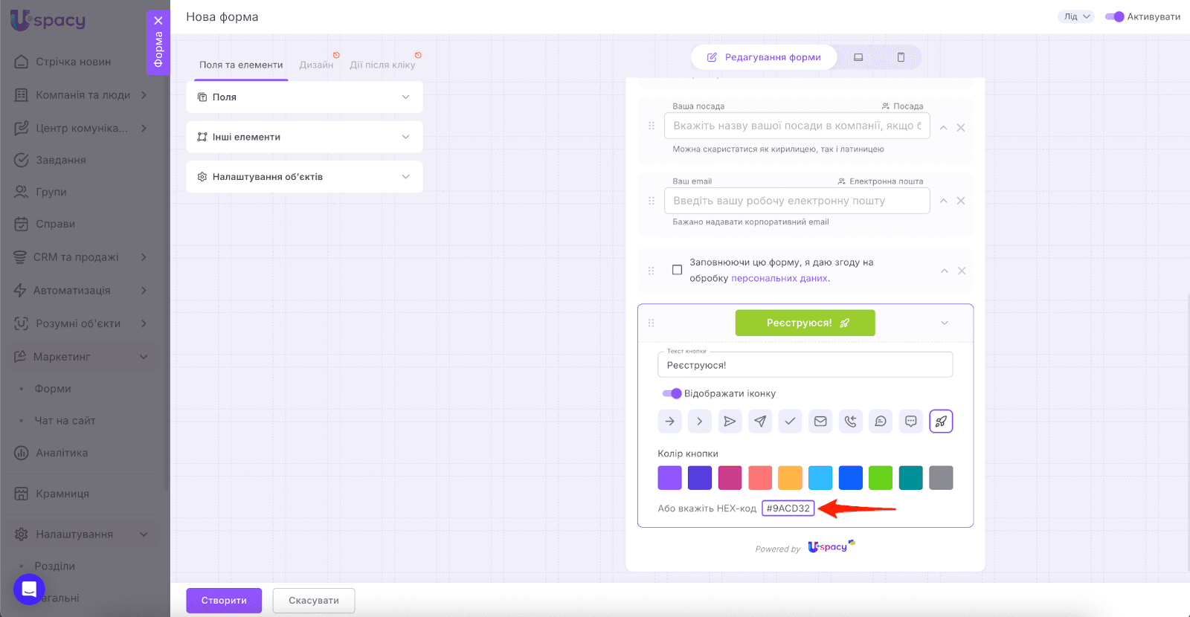Viewport: 1190px width, 617px height.
Task: Select the checkmark button icon
Action: [x=790, y=421]
